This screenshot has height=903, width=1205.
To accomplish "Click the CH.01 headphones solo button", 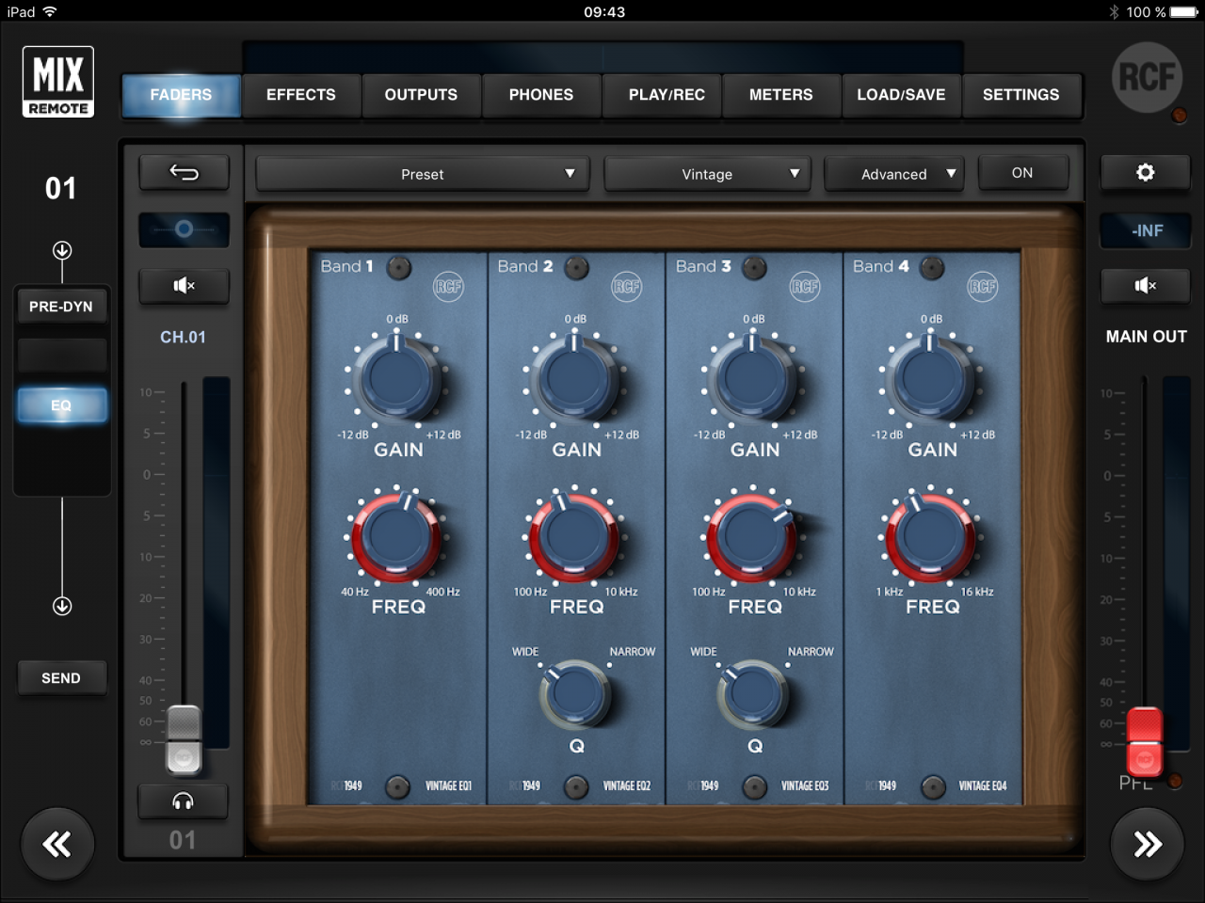I will click(x=184, y=801).
